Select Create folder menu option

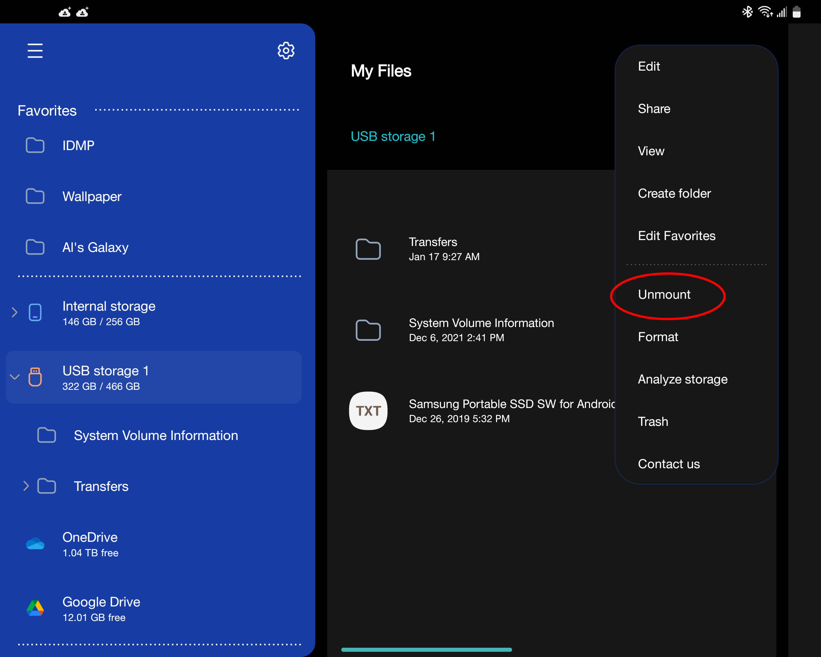674,193
